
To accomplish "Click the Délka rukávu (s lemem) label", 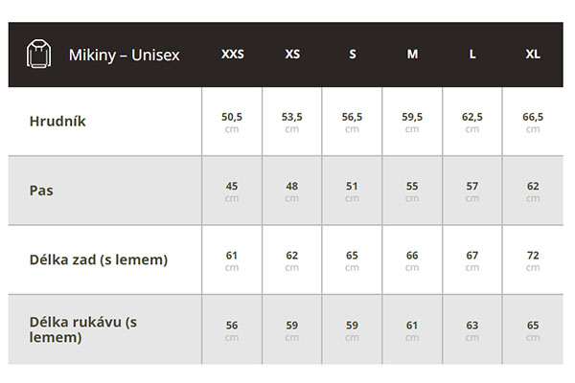I will pyautogui.click(x=83, y=329).
